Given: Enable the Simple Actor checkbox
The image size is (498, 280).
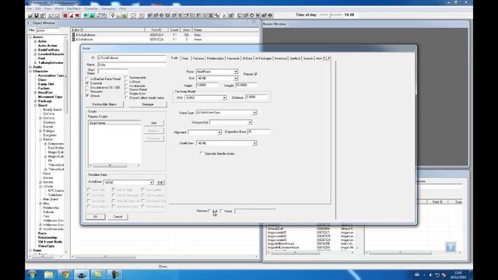Looking at the screenshot, I should coord(126,93).
